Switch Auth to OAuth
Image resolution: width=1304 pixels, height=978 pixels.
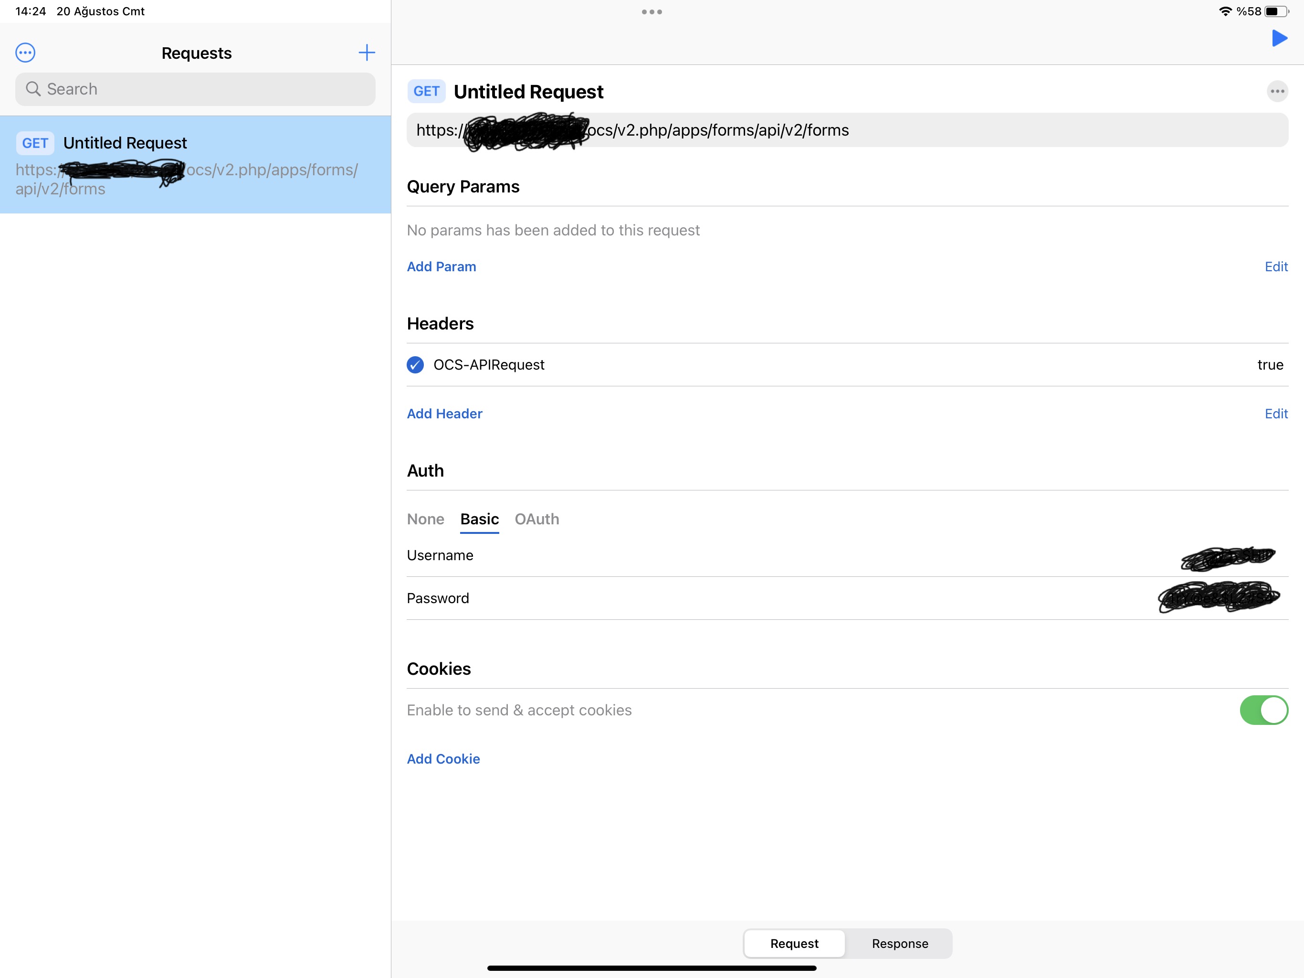click(x=536, y=519)
